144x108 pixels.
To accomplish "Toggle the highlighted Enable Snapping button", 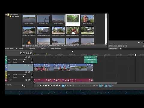I will pos(100,85).
